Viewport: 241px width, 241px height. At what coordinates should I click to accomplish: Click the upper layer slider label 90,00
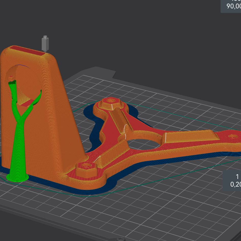[x=233, y=6]
